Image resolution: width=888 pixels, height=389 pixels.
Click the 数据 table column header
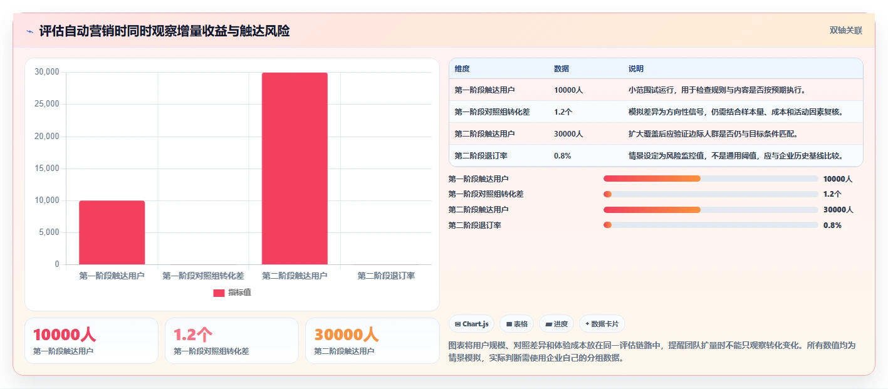coord(562,68)
